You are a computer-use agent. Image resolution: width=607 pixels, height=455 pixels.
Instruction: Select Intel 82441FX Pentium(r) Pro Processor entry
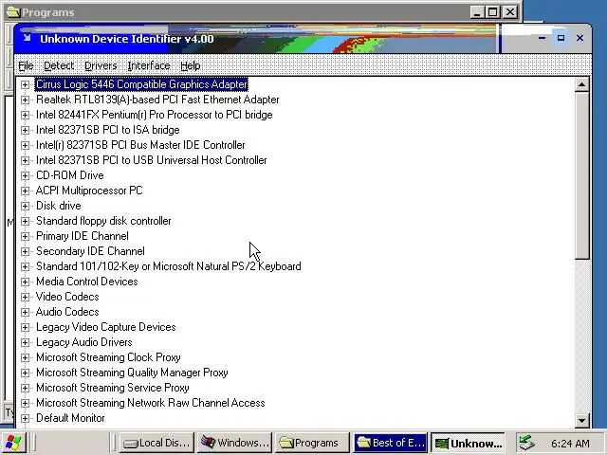tap(154, 115)
